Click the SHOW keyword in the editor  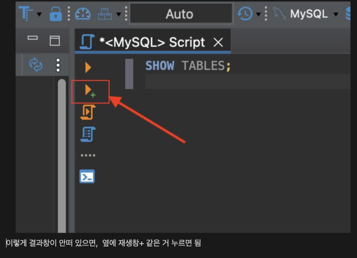point(160,66)
